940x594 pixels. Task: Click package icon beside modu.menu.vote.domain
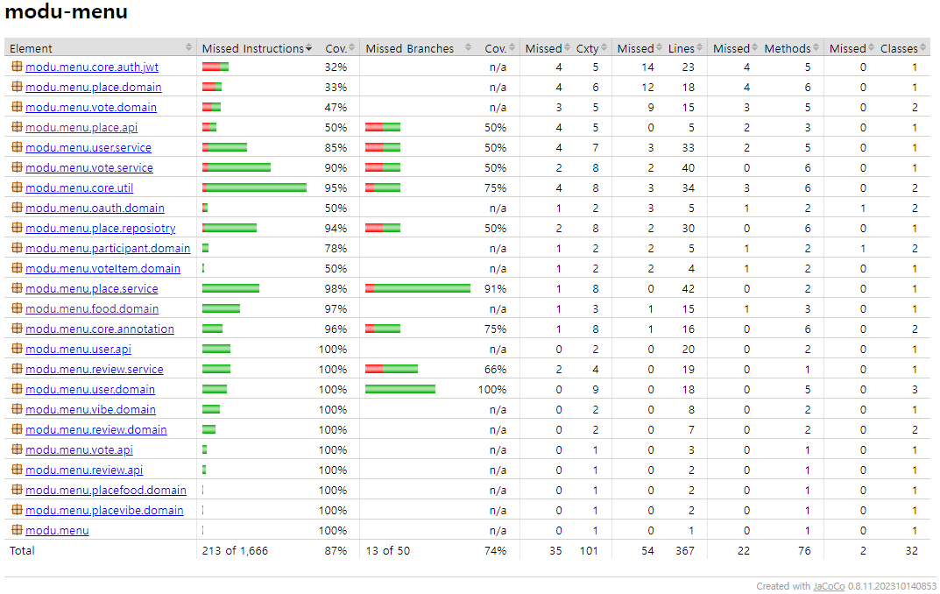[17, 107]
